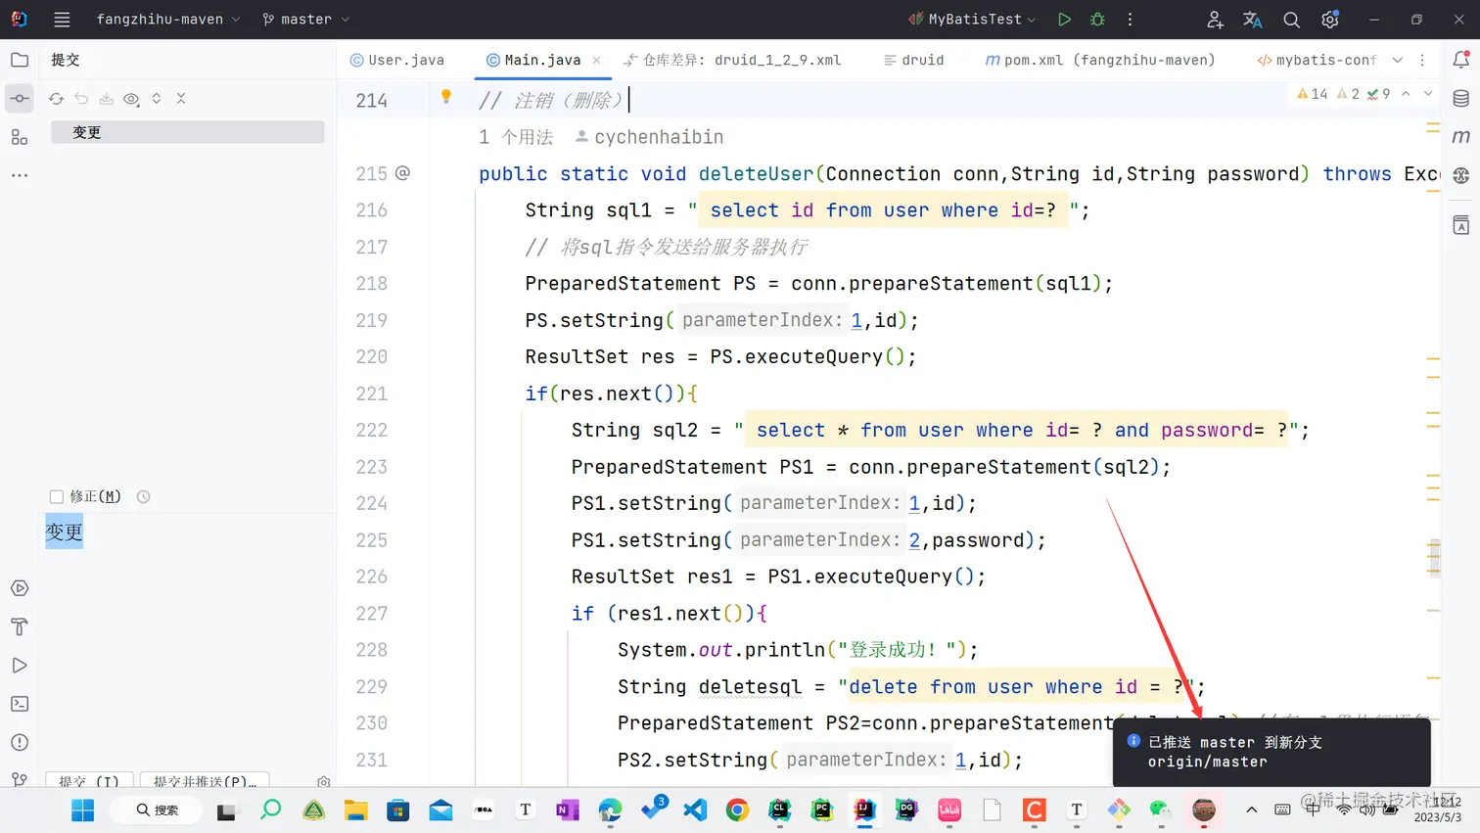The image size is (1480, 833).
Task: Open the Services tool window icon
Action: click(20, 588)
